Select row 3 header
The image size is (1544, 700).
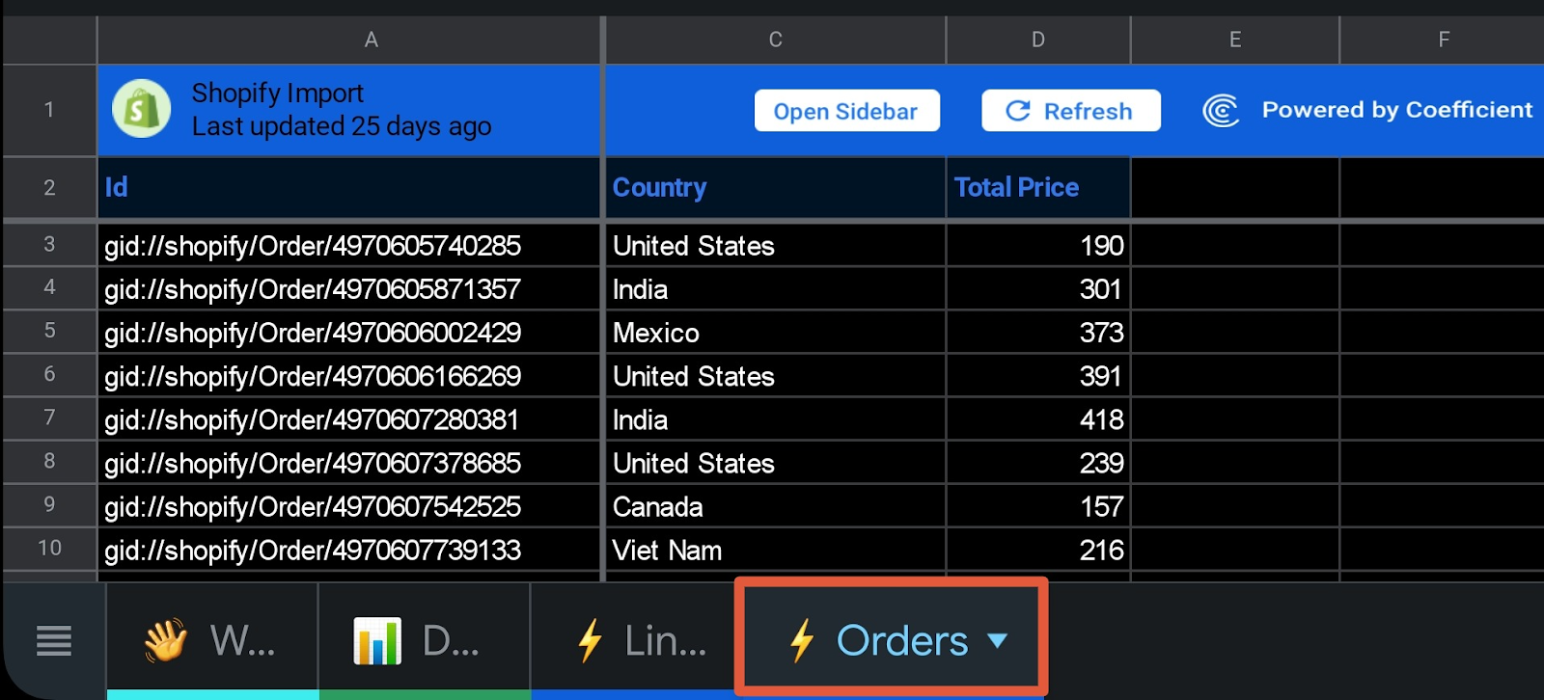tap(49, 245)
